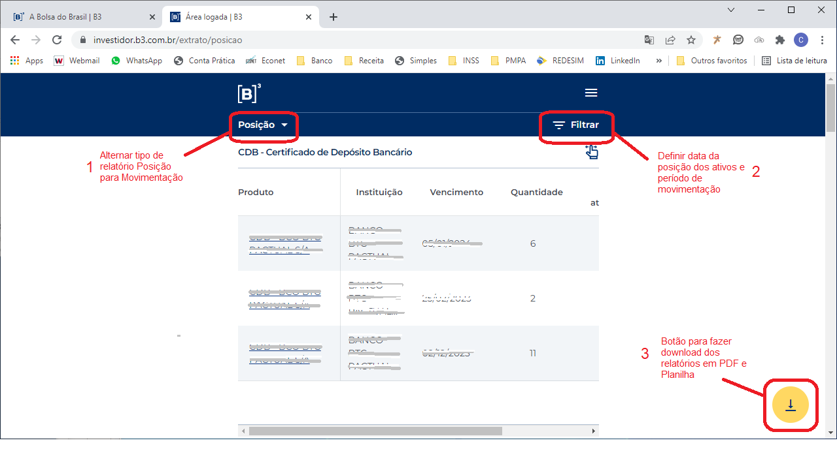Image resolution: width=837 pixels, height=449 pixels.
Task: Open the WhatsApp bookmark
Action: pos(136,61)
